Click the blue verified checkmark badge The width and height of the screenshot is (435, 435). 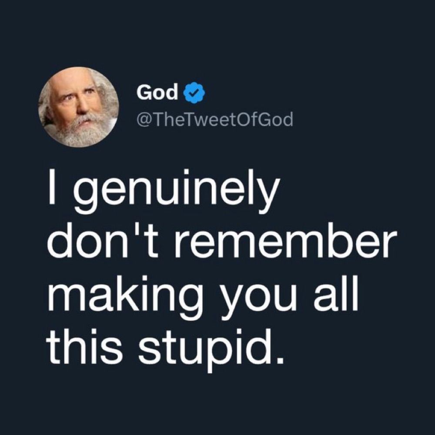point(195,93)
